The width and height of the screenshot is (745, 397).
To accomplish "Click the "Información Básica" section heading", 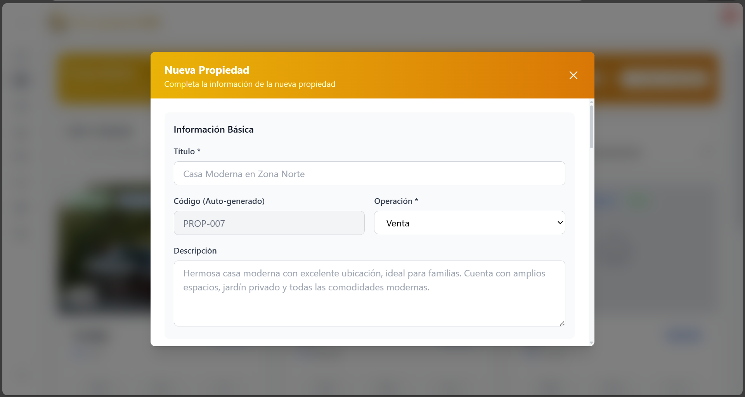I will coord(213,129).
